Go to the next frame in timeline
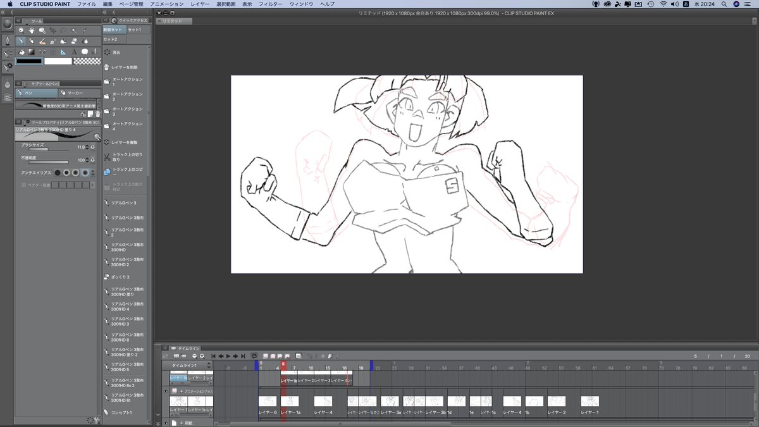The width and height of the screenshot is (759, 427). 235,356
